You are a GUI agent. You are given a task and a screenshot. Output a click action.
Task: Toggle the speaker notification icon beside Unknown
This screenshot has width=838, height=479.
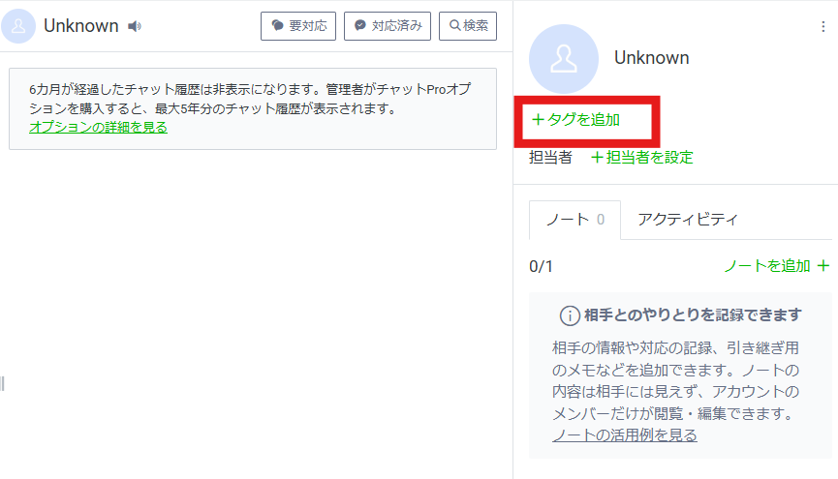tap(135, 26)
